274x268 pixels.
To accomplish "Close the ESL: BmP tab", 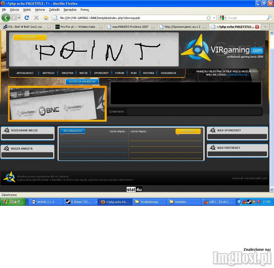I will coord(49,27).
